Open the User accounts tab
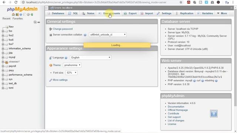The image size is (237, 133). point(109,13)
